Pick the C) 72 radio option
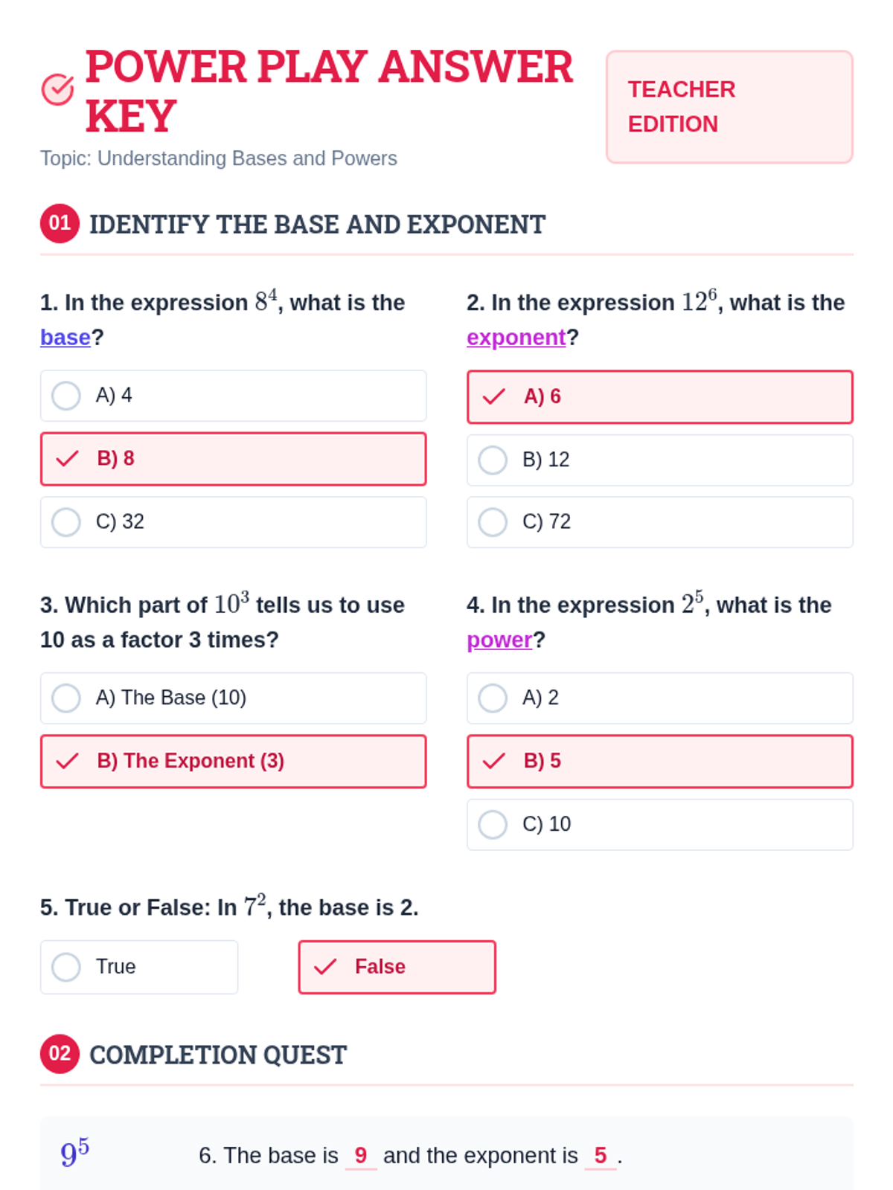Screen dimensions: 893x1190 click(x=493, y=522)
